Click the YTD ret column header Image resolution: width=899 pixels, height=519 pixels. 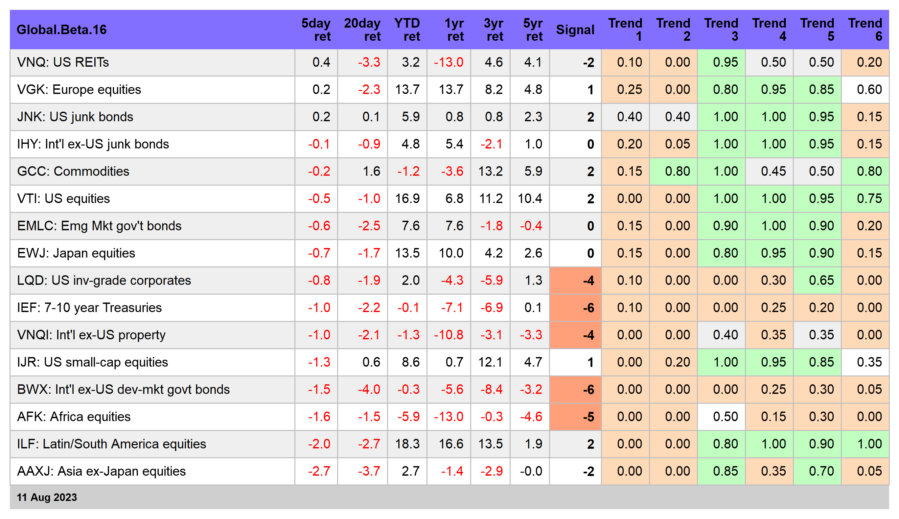tap(407, 30)
